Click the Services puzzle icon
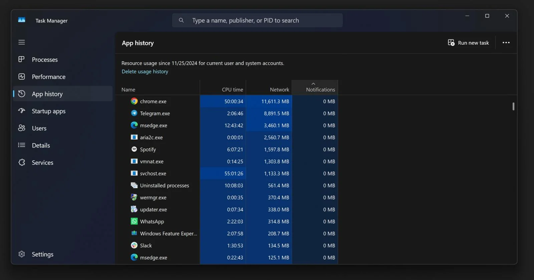Screen dimensions: 534x280 pos(22,162)
